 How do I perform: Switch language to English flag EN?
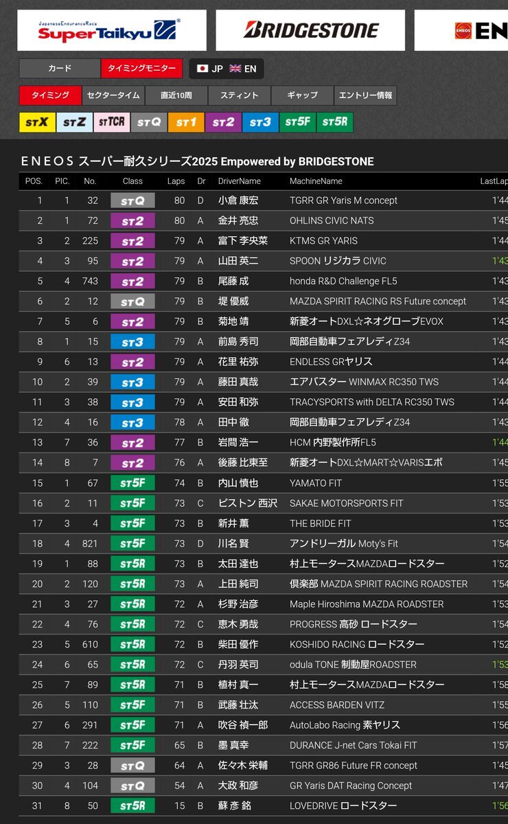click(243, 69)
